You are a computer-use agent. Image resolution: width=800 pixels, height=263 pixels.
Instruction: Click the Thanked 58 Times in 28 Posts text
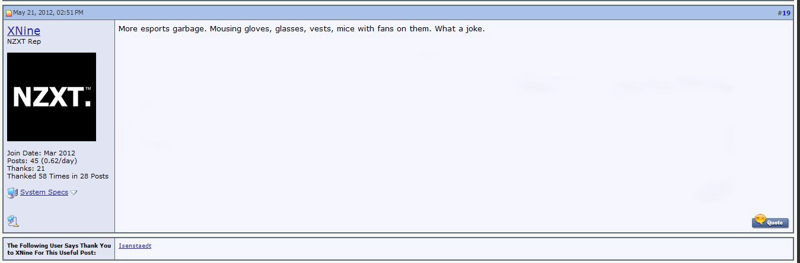coord(58,176)
